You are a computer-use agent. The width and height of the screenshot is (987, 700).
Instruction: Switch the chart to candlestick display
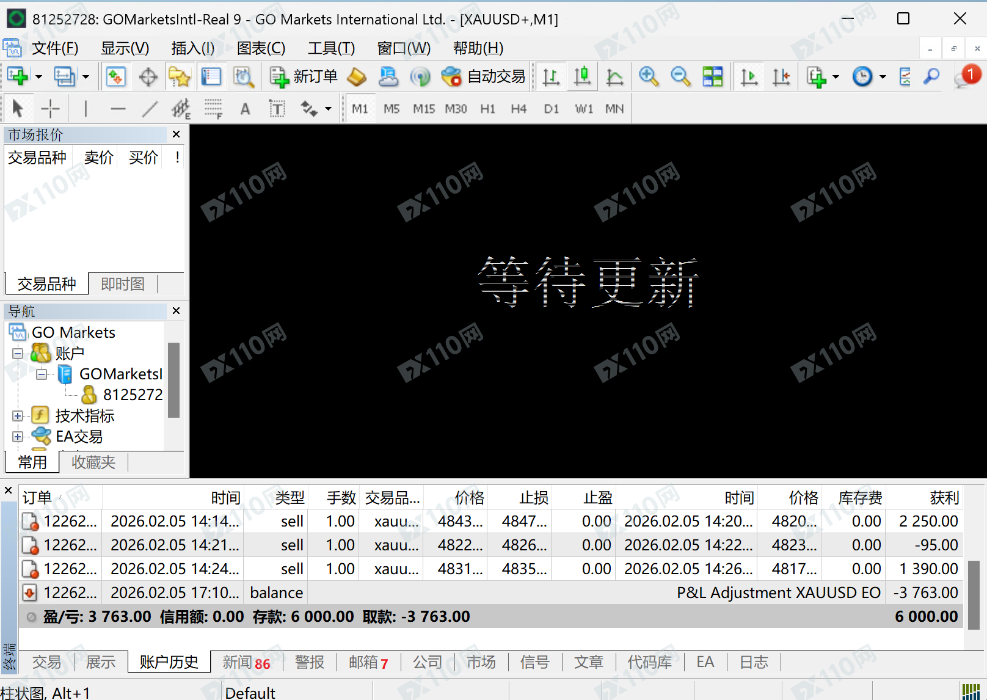click(582, 76)
